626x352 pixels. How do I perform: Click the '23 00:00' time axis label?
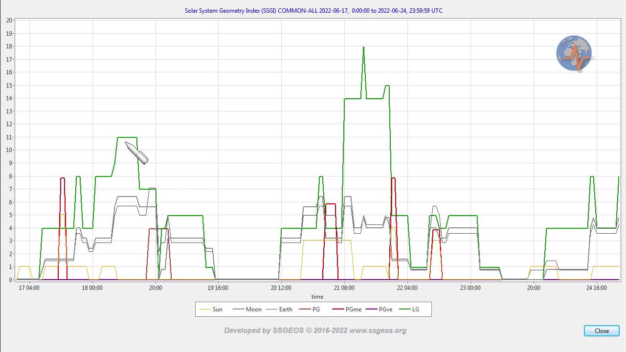[470, 288]
